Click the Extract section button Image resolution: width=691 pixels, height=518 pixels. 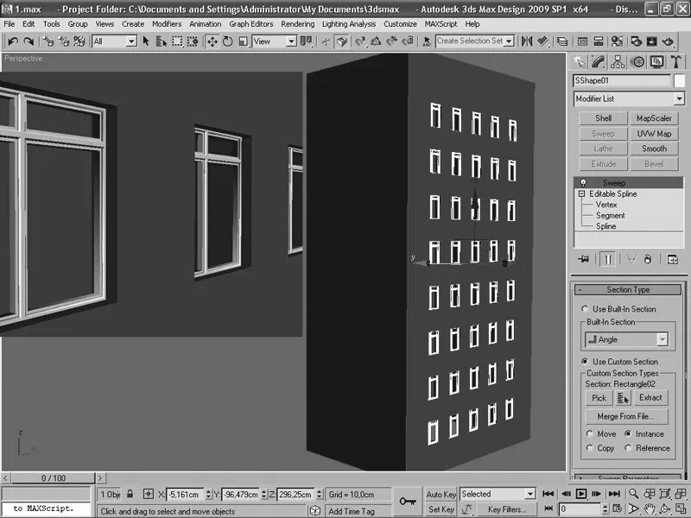tap(650, 398)
